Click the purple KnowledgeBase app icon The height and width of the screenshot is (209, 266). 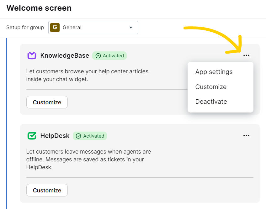32,55
